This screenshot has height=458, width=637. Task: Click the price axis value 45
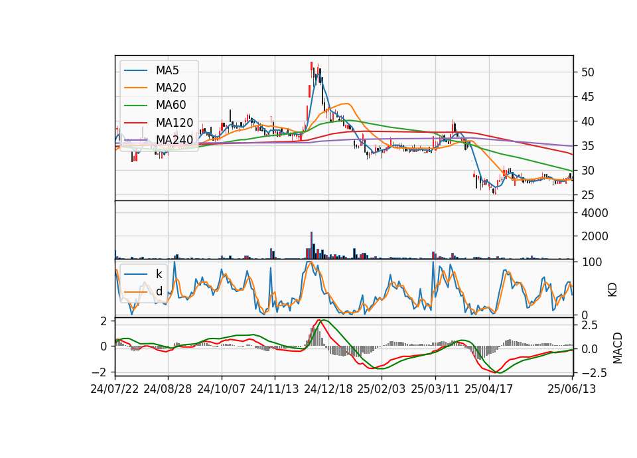pyautogui.click(x=587, y=97)
